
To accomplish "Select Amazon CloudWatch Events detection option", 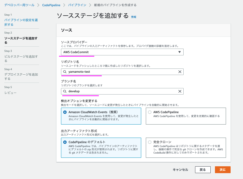I will (x=101, y=116).
